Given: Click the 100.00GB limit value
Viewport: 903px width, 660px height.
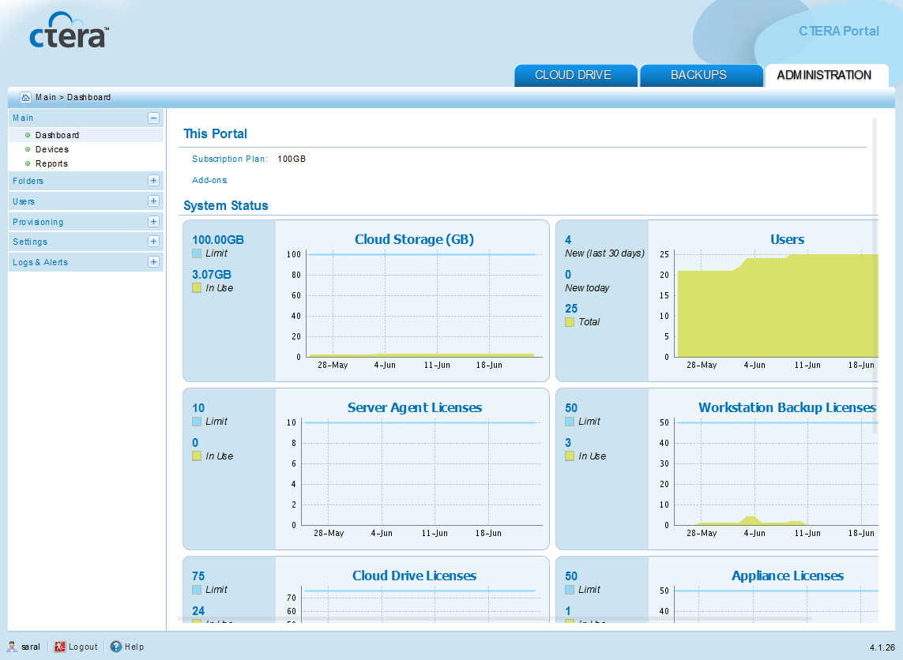Looking at the screenshot, I should (218, 240).
